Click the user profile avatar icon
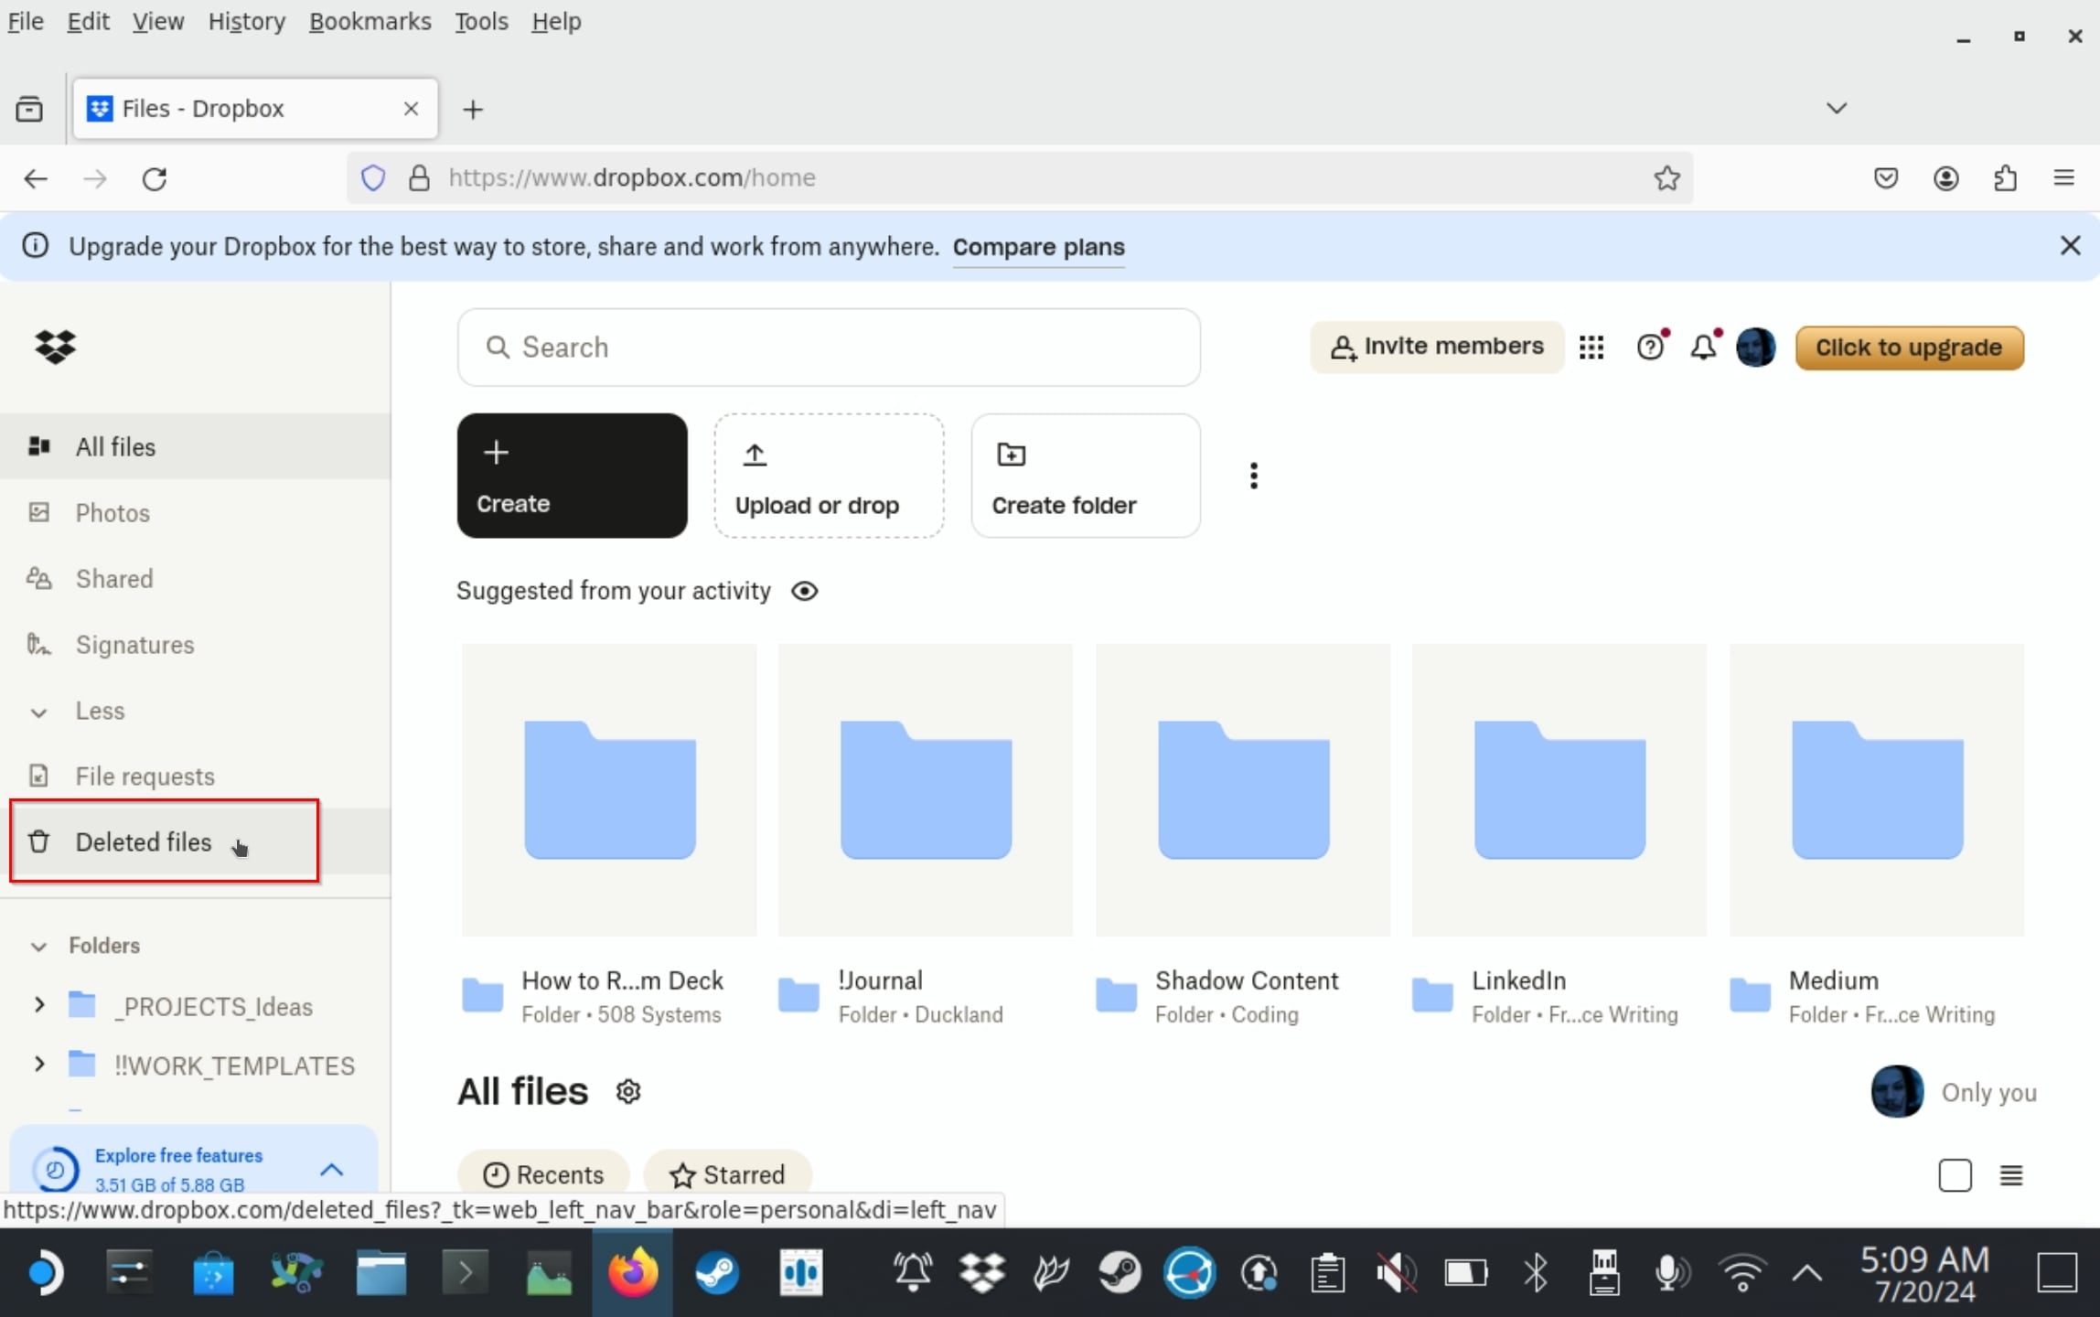Image resolution: width=2100 pixels, height=1317 pixels. point(1757,348)
